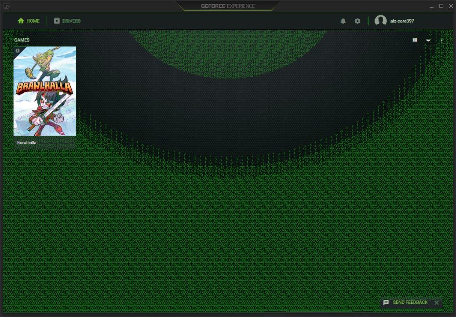The image size is (456, 317).
Task: Click the Brawlhalla title label
Action: coord(27,143)
